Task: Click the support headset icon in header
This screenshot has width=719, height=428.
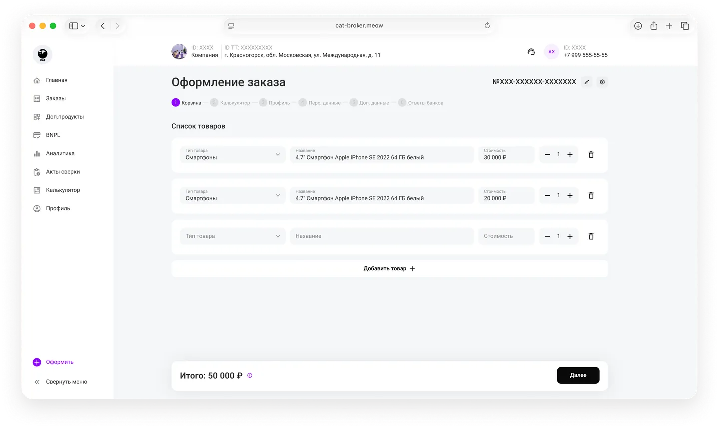Action: pos(531,51)
